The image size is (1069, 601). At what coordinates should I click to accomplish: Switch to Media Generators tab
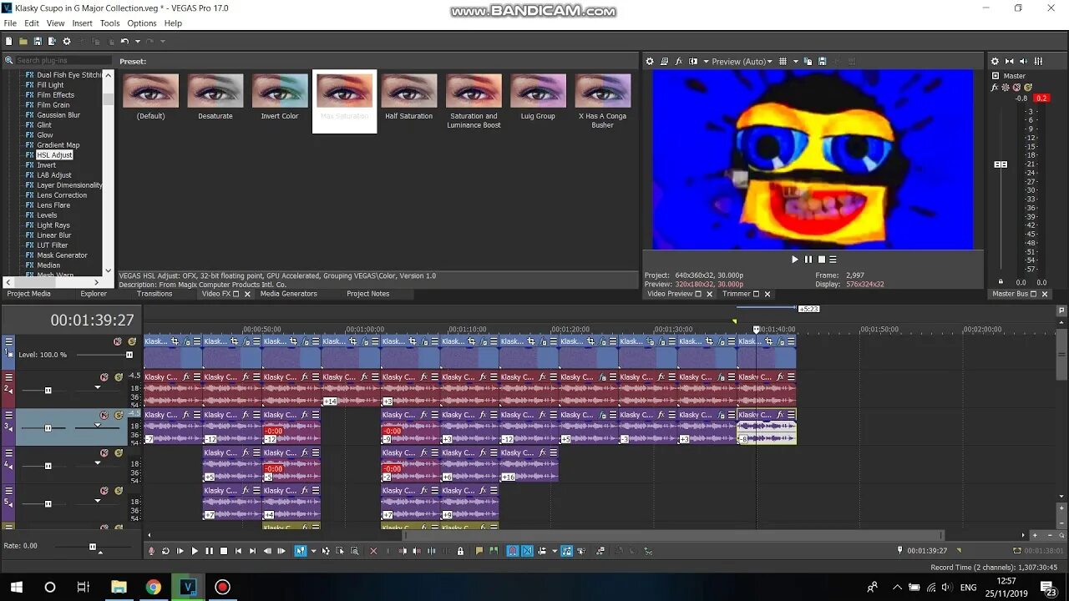pos(288,294)
